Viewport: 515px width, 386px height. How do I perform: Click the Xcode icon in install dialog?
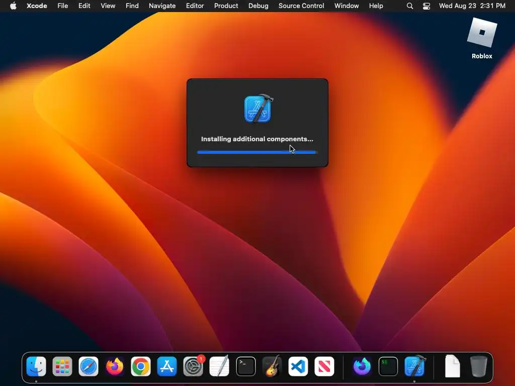click(x=259, y=109)
